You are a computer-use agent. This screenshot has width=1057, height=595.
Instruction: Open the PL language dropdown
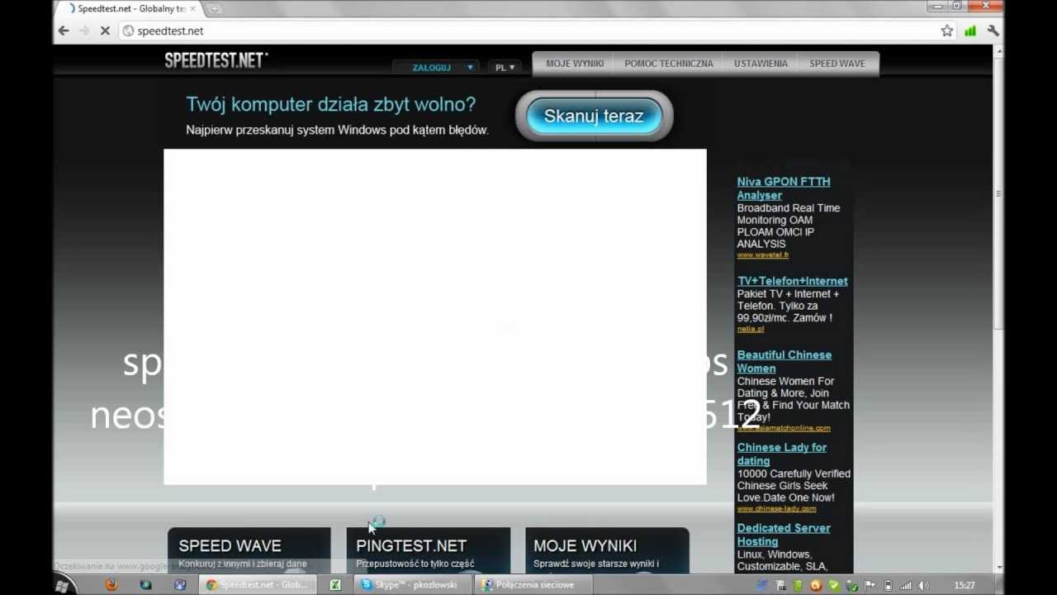(x=505, y=67)
